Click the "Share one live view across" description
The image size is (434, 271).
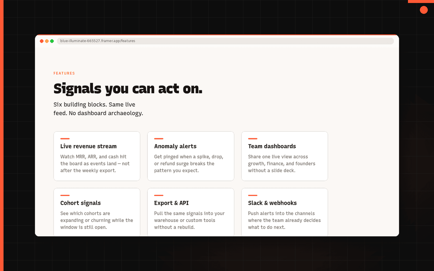point(282,163)
